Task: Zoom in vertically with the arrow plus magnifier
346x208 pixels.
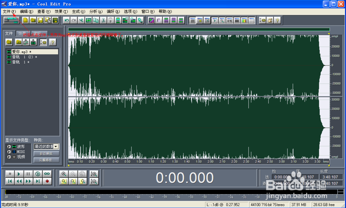Action: coord(94,174)
